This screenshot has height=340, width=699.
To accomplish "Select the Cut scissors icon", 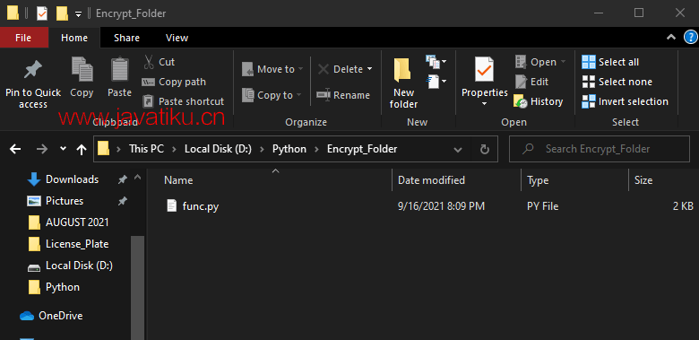I will [149, 62].
